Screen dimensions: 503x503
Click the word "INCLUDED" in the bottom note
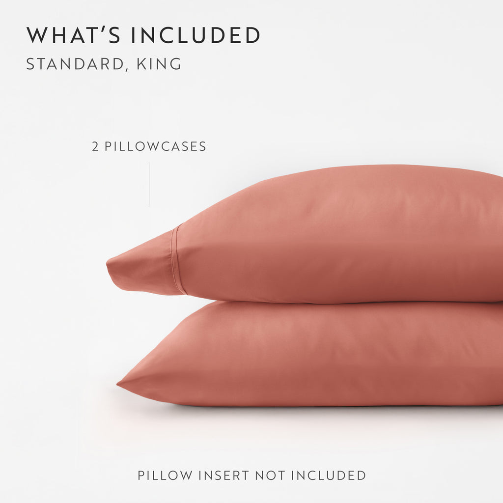329,475
